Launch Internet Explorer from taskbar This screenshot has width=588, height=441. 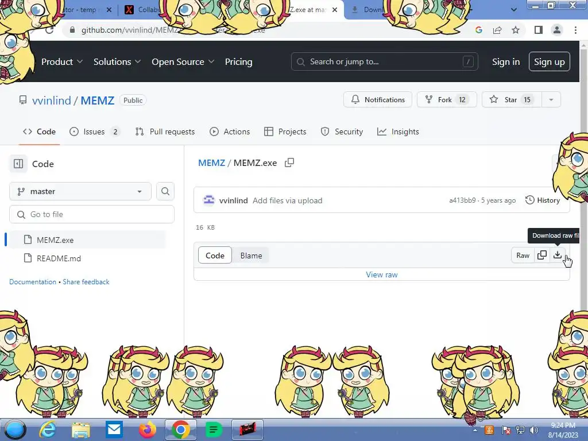pyautogui.click(x=48, y=430)
